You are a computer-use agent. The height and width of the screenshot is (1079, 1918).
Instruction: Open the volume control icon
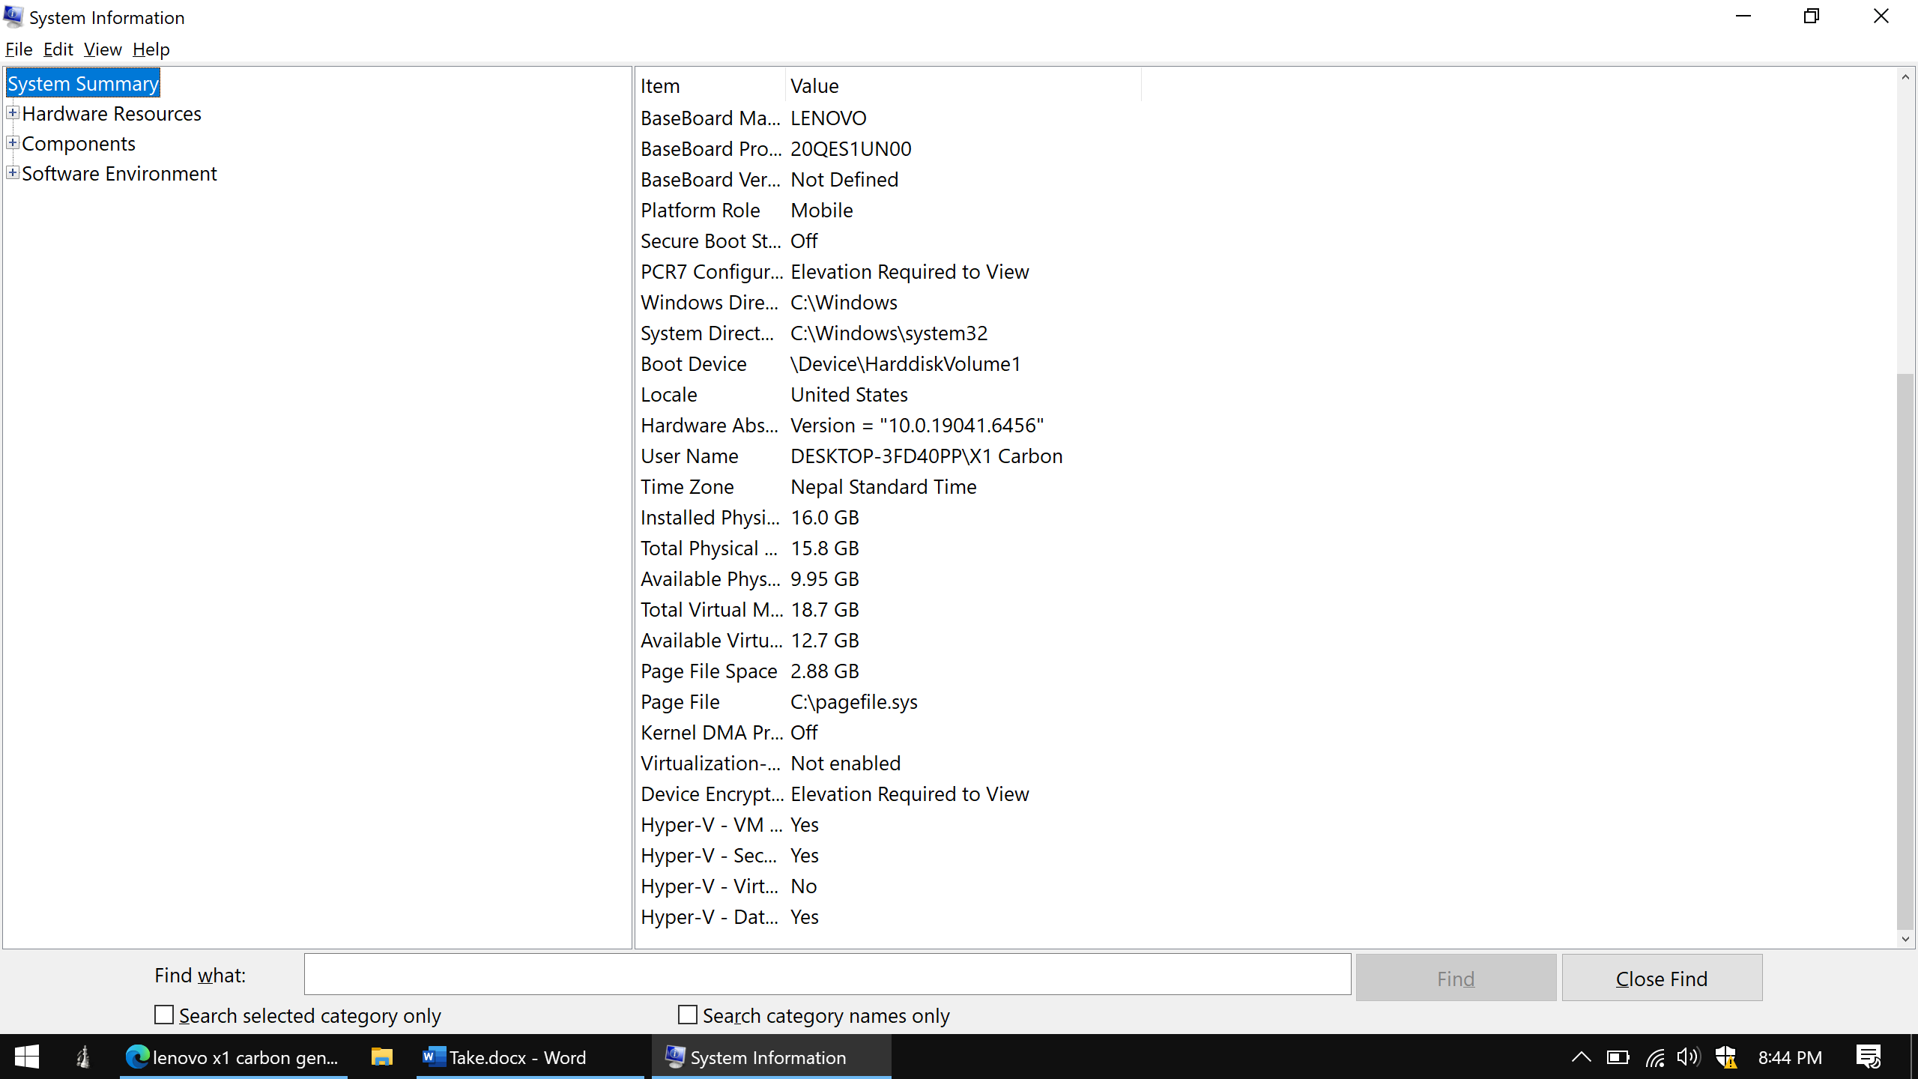(x=1689, y=1057)
